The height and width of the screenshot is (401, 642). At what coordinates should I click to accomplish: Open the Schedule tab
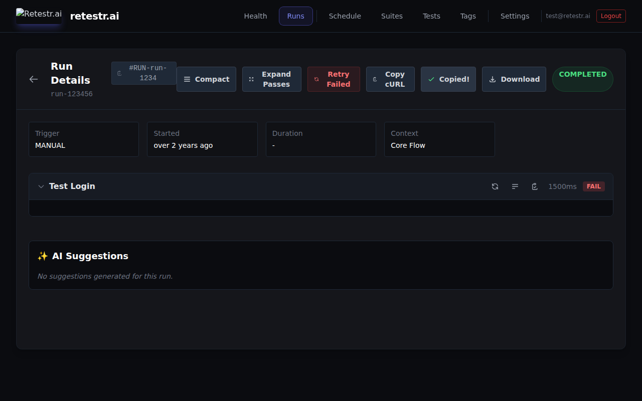tap(345, 16)
